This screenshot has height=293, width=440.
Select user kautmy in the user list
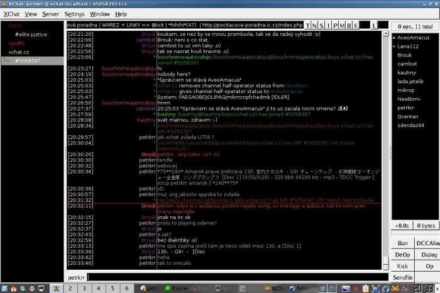pyautogui.click(x=407, y=73)
